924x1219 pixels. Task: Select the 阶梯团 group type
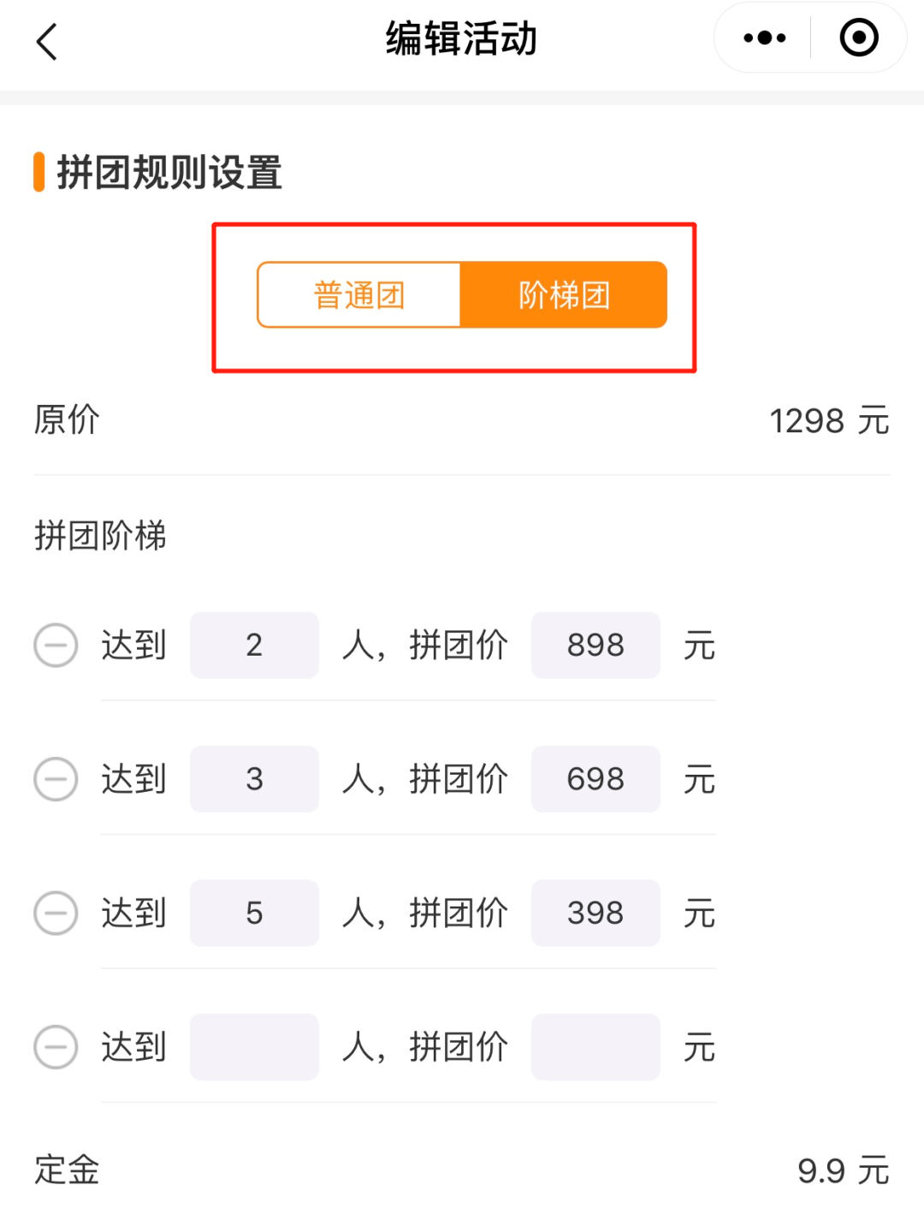[x=564, y=295]
